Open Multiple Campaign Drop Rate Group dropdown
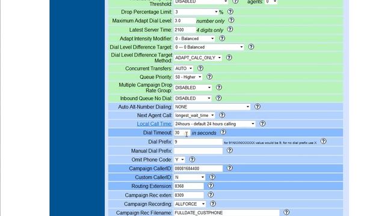This screenshot has width=385, height=216. [192, 88]
